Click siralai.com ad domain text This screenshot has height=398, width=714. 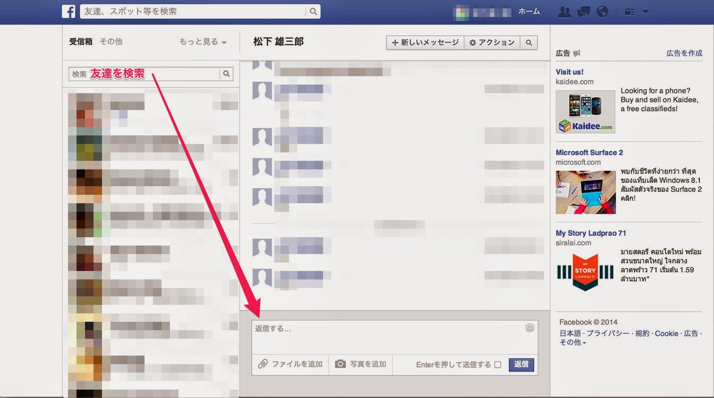point(573,243)
